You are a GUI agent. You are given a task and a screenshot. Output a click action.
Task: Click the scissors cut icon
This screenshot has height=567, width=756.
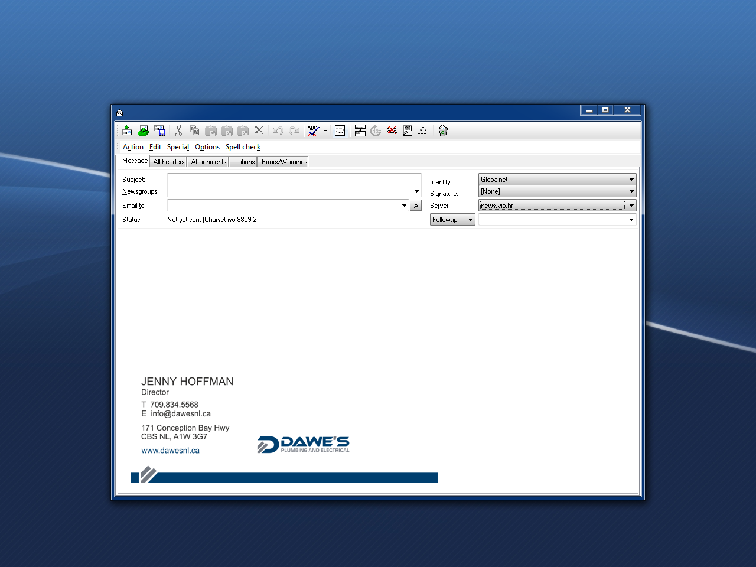[178, 131]
